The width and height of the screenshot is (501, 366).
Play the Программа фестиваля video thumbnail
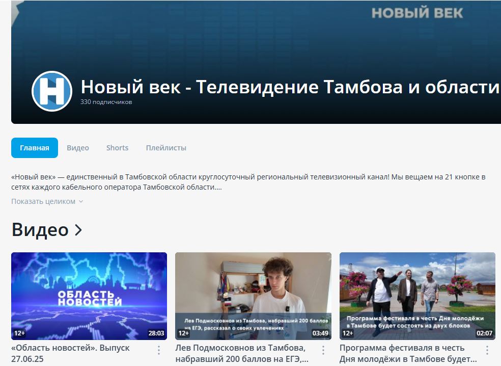[417, 296]
